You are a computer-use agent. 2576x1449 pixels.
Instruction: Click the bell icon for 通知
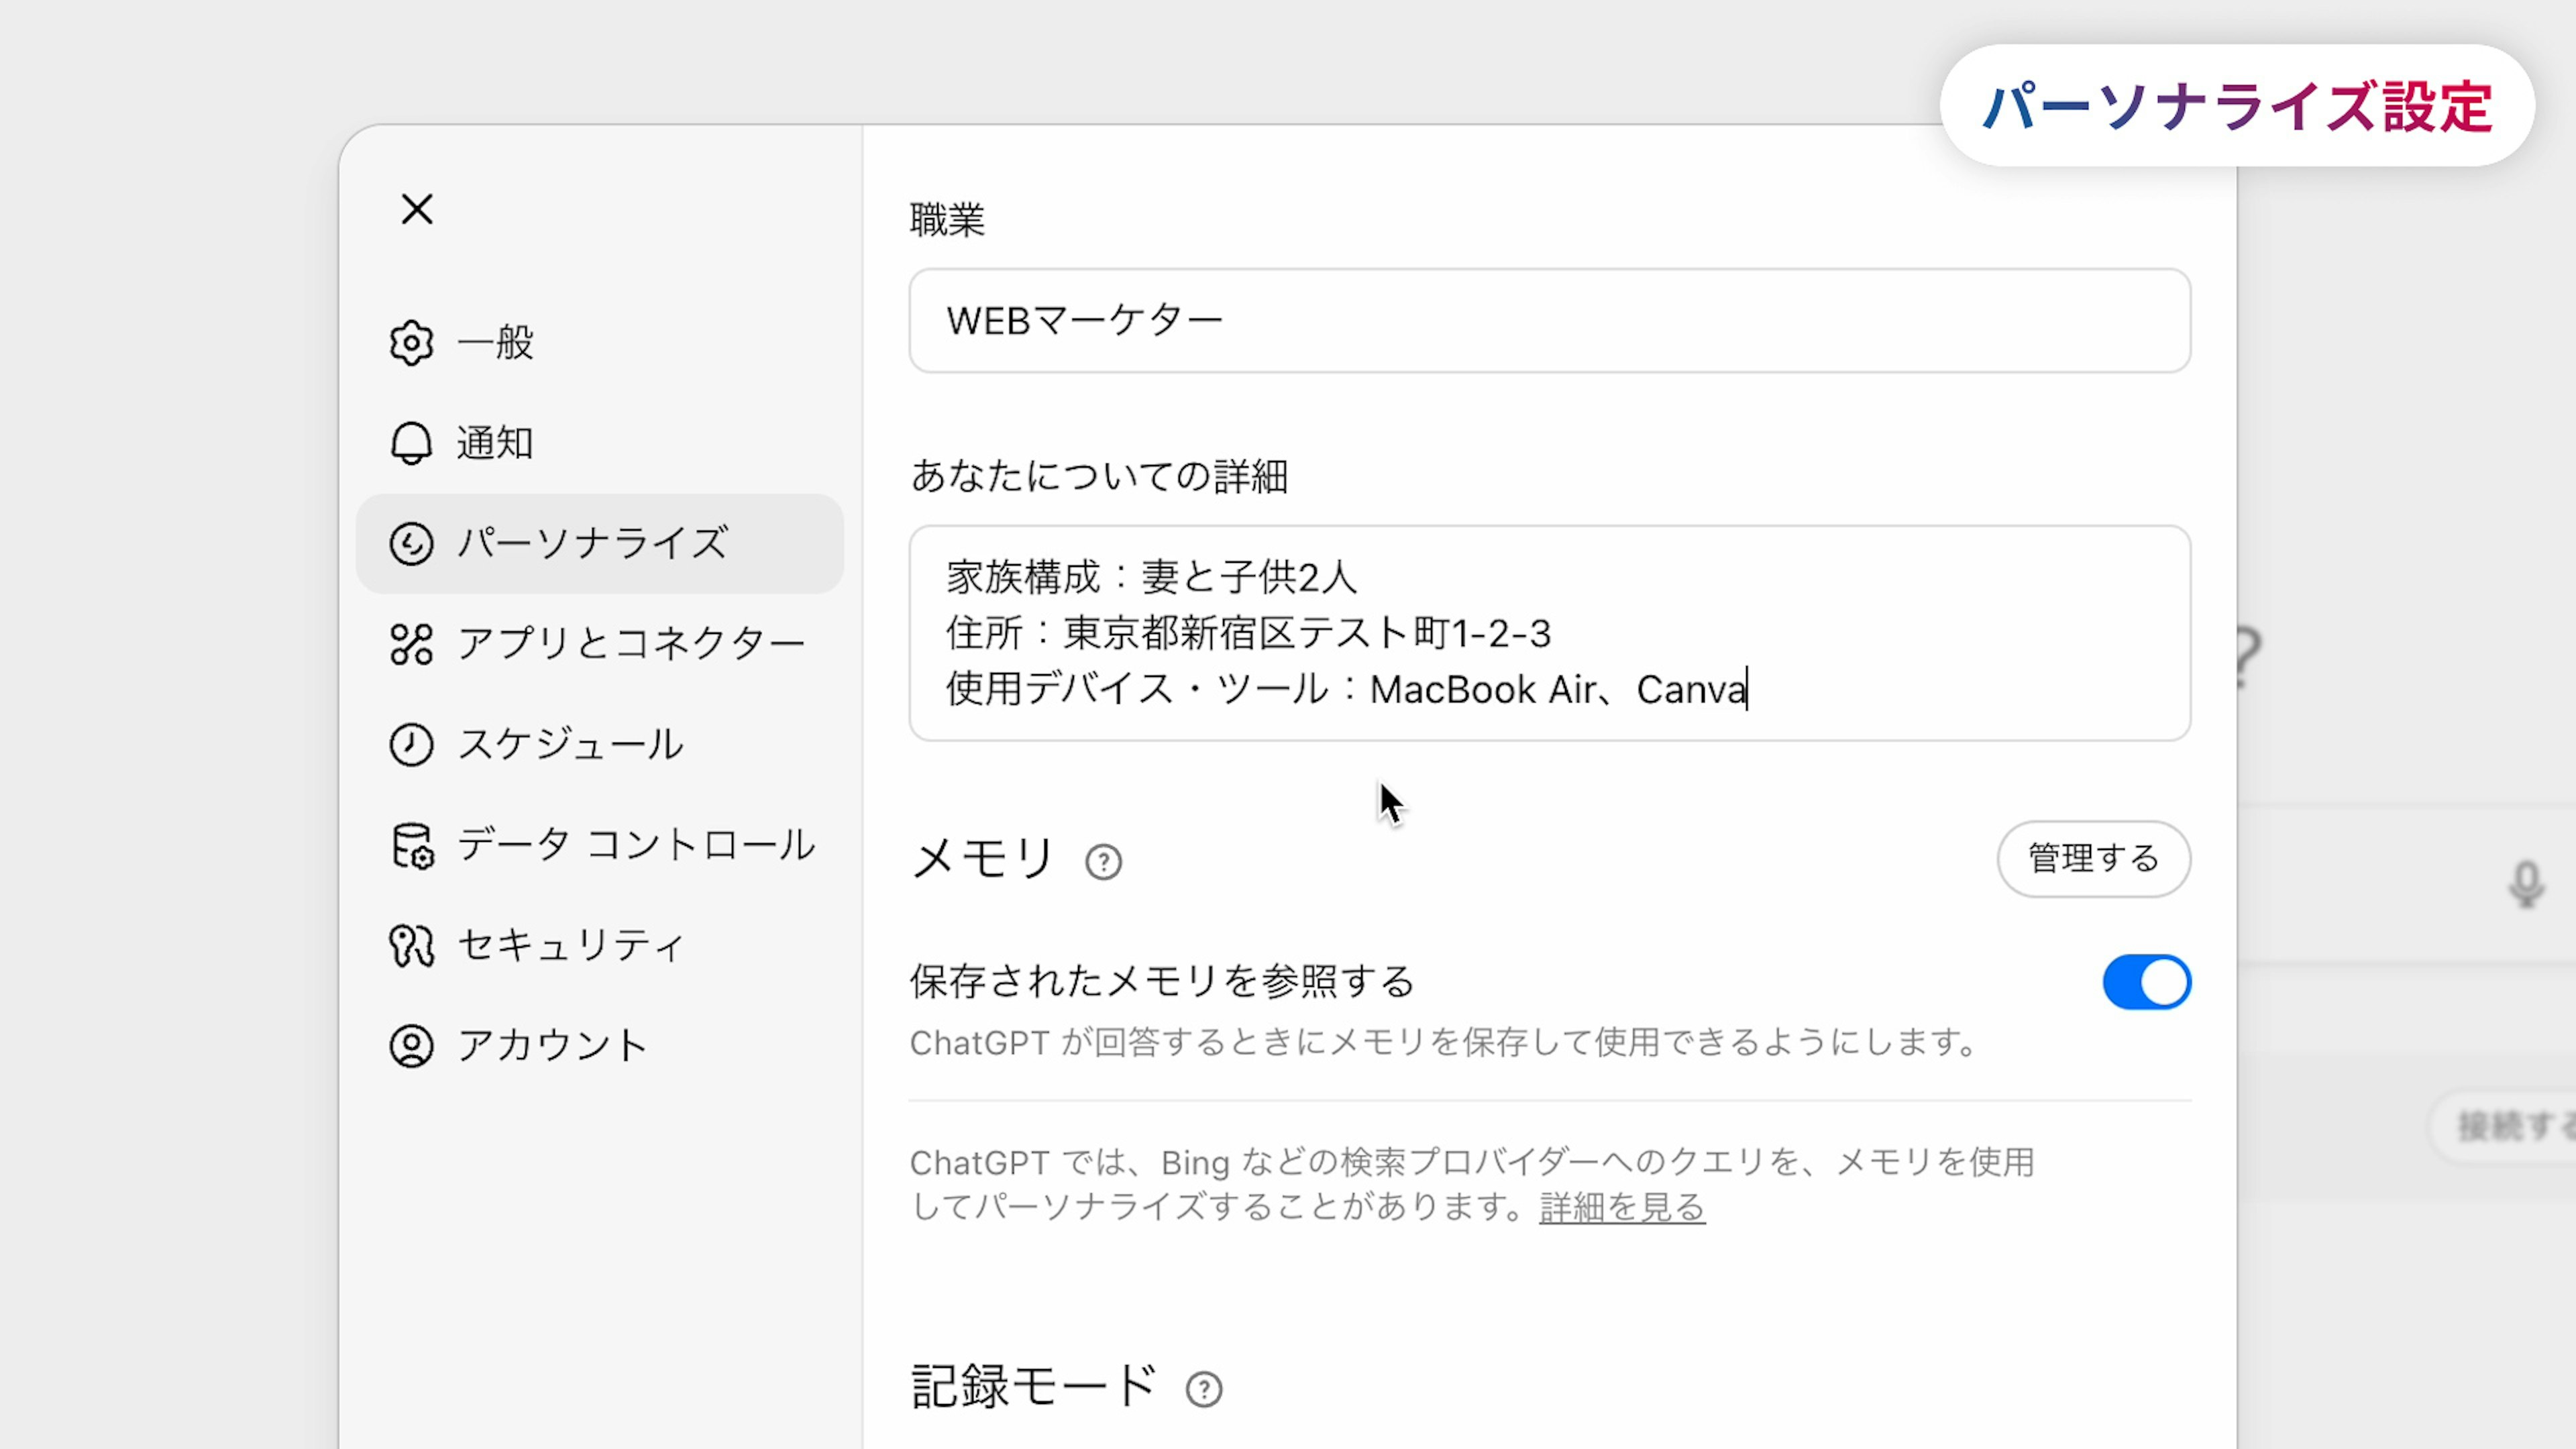pos(411,443)
